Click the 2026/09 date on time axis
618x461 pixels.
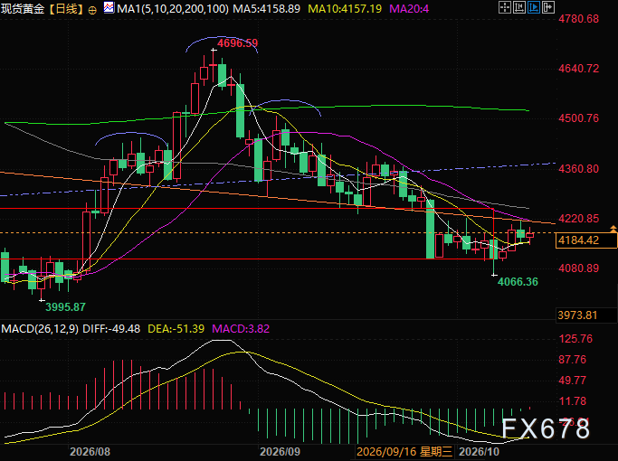280,452
